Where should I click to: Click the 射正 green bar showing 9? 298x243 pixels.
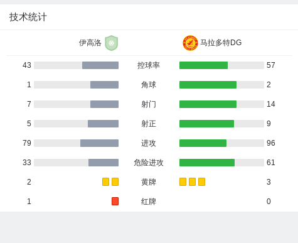(x=206, y=124)
